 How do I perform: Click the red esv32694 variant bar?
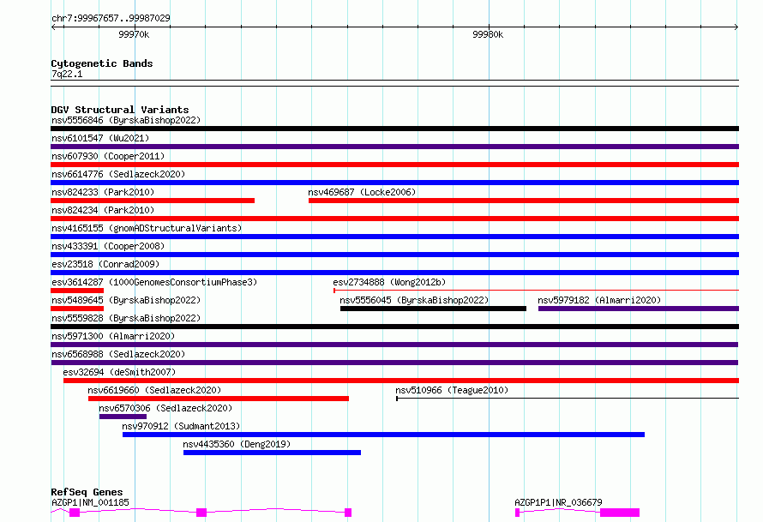tap(401, 381)
